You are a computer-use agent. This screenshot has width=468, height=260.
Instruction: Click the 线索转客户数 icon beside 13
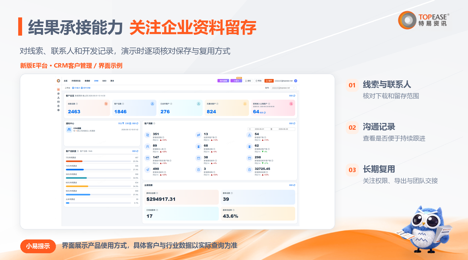coord(199,135)
